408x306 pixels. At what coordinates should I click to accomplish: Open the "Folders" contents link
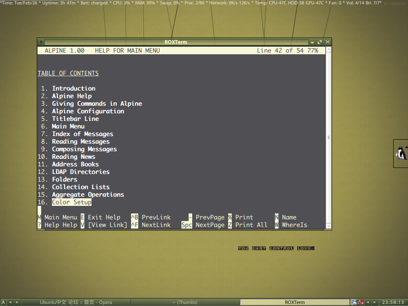(64, 179)
